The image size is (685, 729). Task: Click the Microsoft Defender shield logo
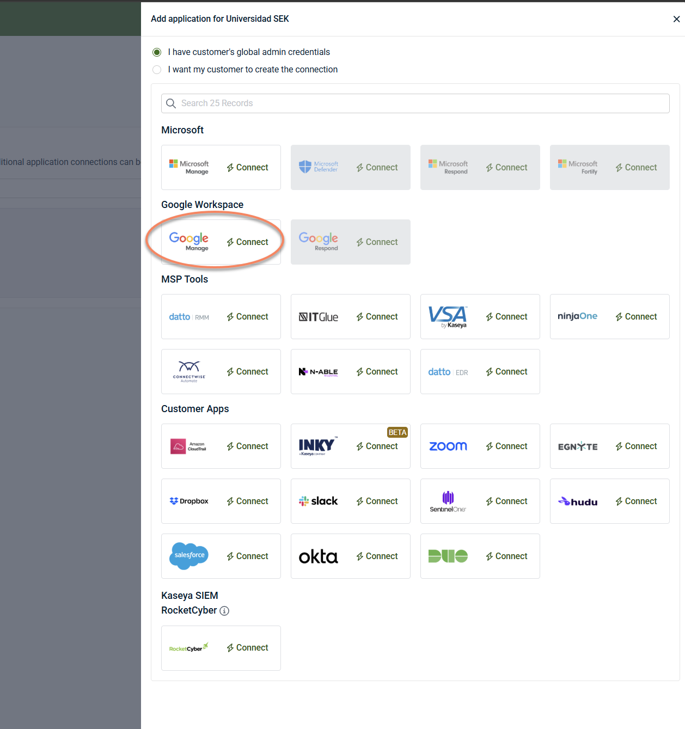319,167
